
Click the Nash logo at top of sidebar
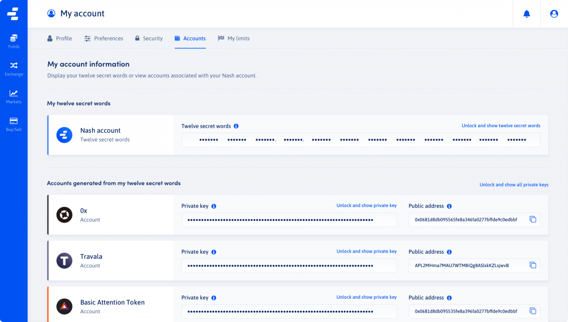13,14
